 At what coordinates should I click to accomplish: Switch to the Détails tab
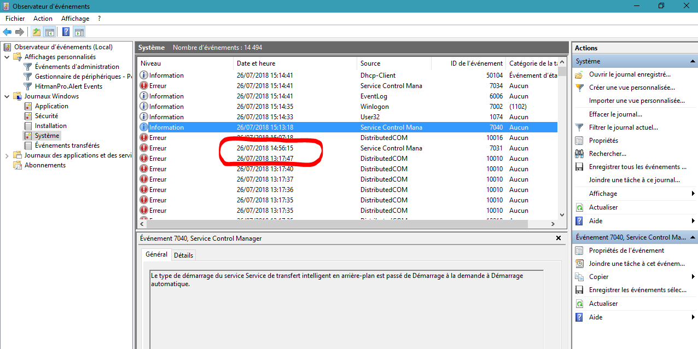[x=183, y=255]
